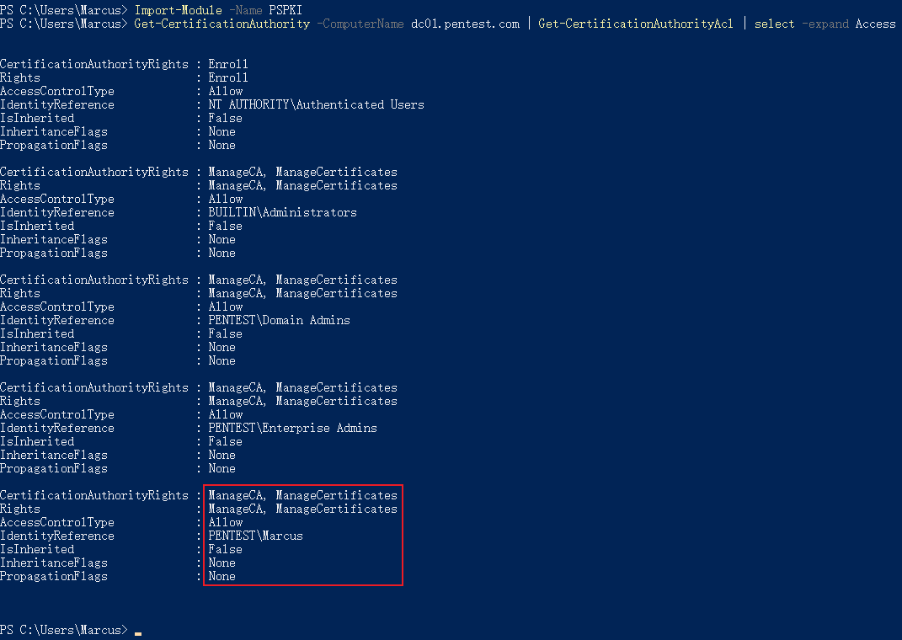Click the PENTEST\Marcus identity value
This screenshot has width=902, height=640.
coord(255,536)
